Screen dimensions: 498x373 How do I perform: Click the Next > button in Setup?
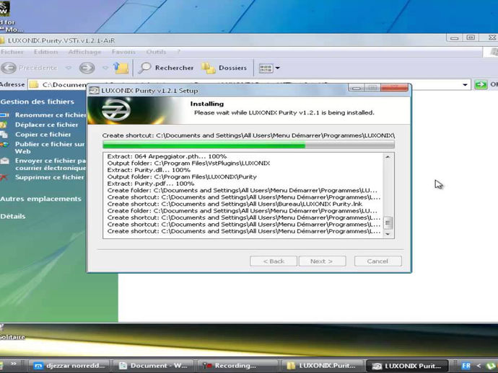click(322, 261)
